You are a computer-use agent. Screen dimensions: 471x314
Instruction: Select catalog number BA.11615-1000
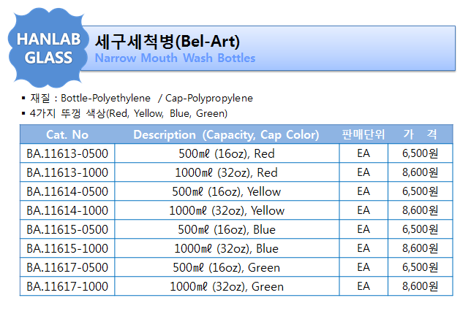(67, 248)
